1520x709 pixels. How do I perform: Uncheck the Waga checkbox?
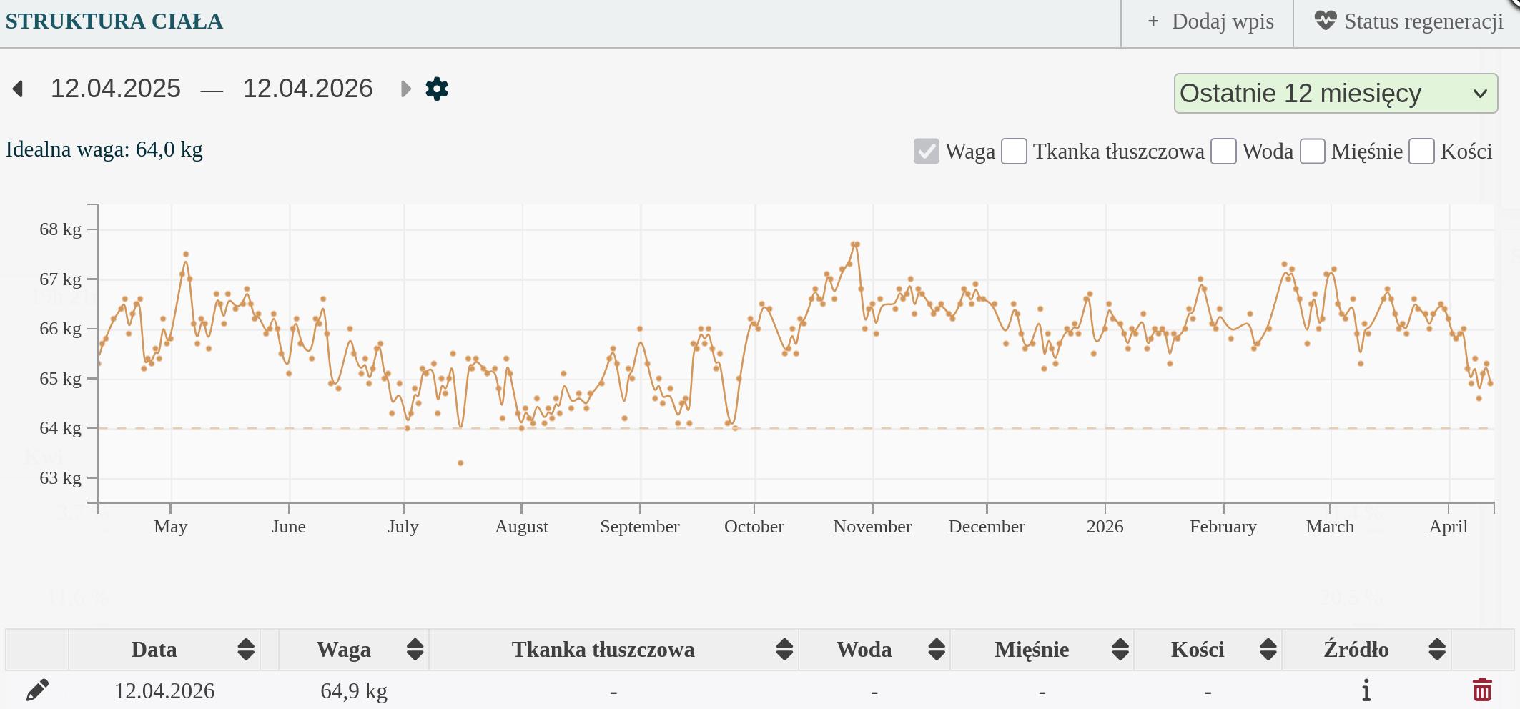coord(926,152)
